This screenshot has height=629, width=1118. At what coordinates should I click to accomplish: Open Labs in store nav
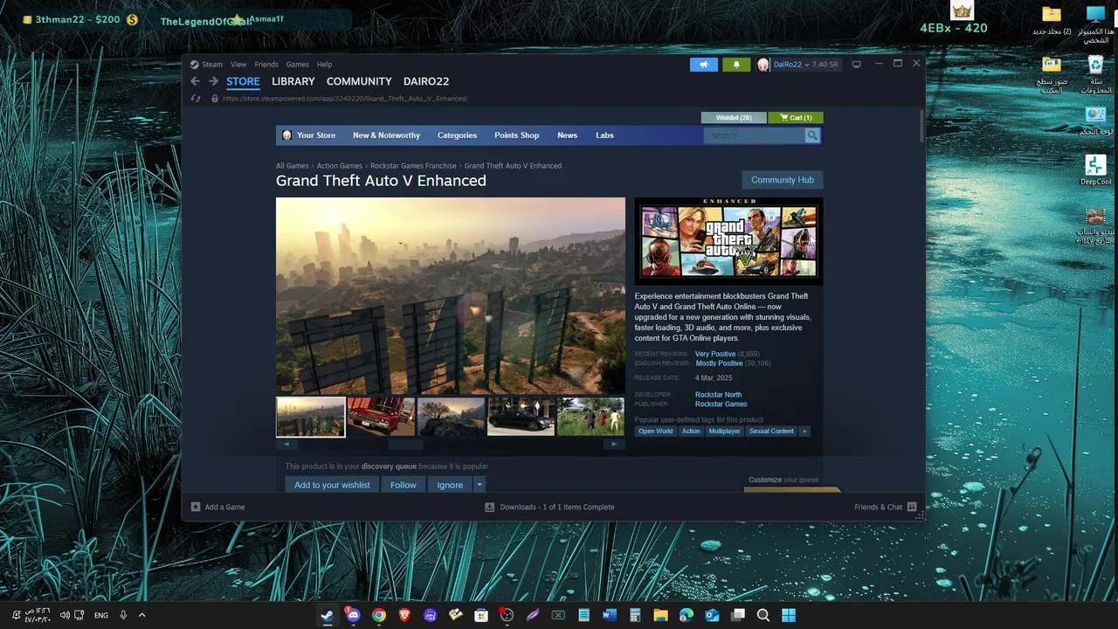[604, 135]
